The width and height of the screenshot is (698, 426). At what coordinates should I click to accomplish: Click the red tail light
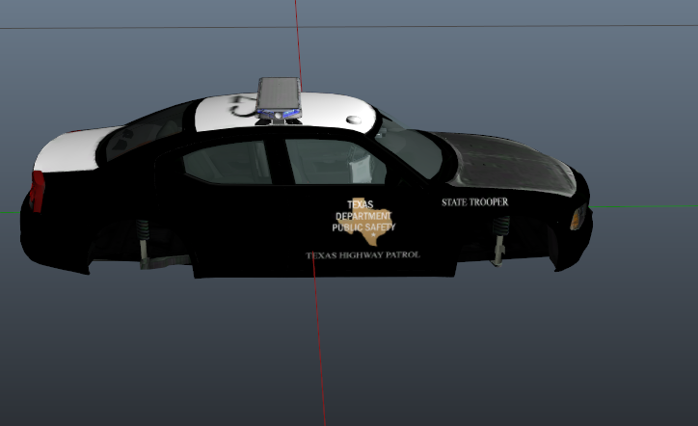click(37, 191)
